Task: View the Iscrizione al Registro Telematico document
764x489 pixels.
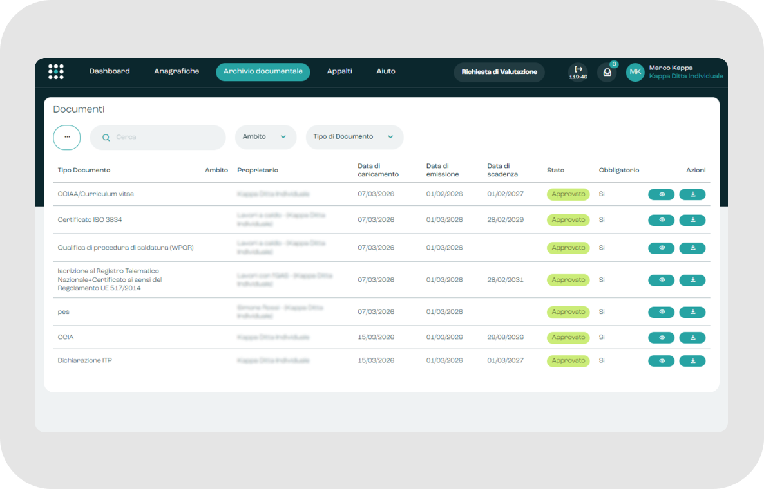Action: [x=661, y=280]
